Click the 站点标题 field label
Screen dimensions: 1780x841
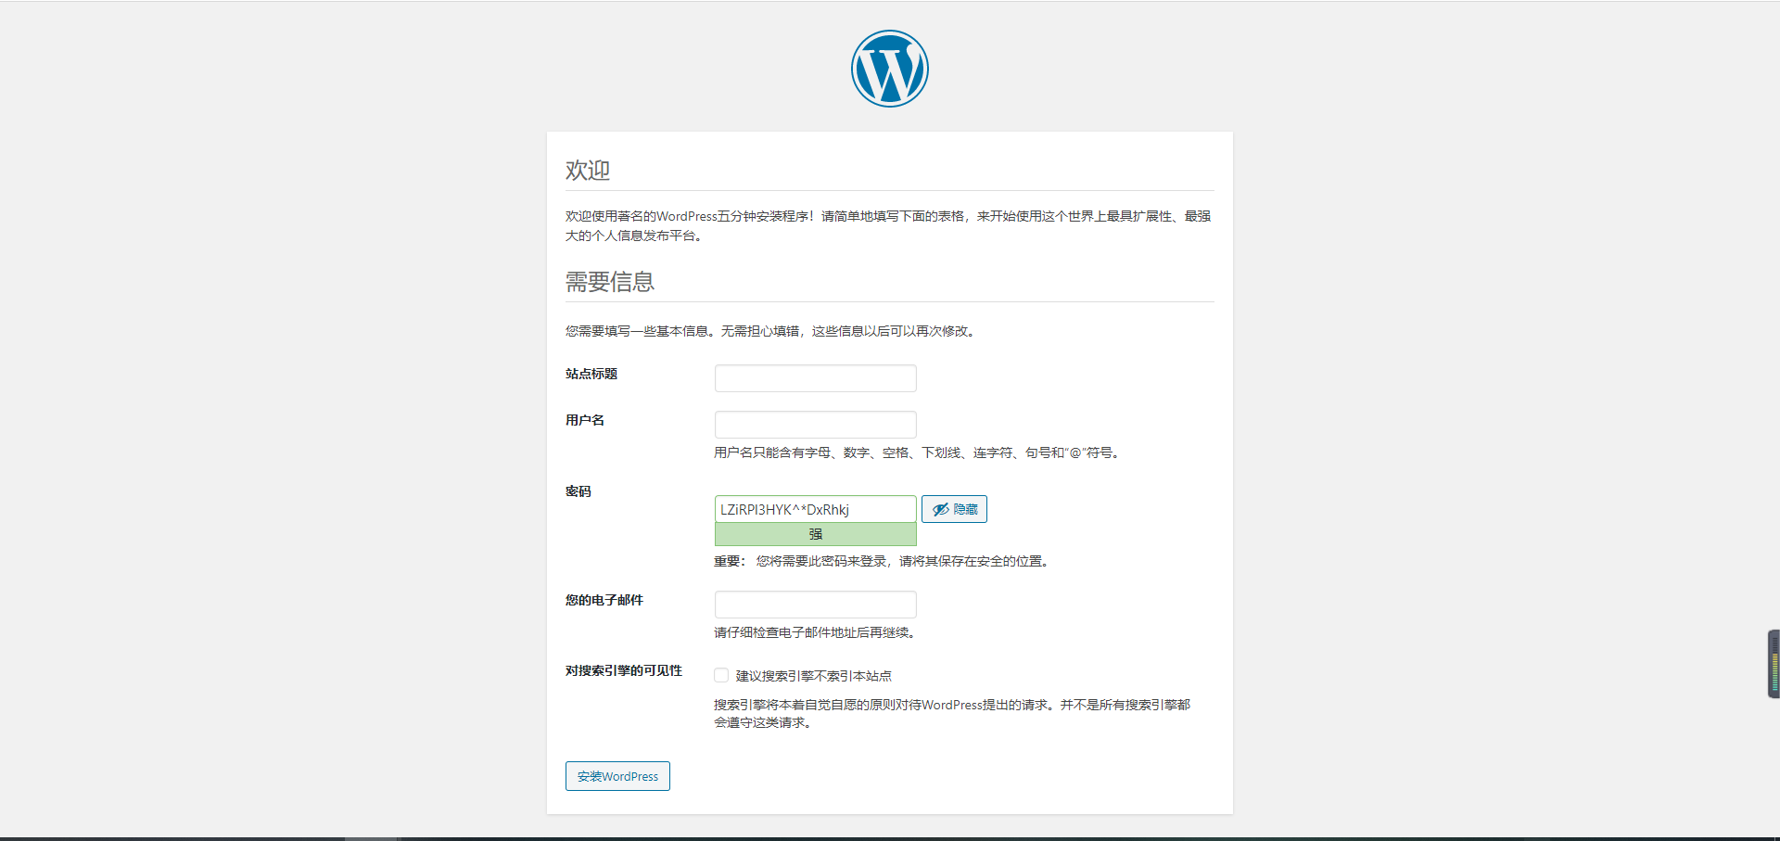pyautogui.click(x=591, y=374)
